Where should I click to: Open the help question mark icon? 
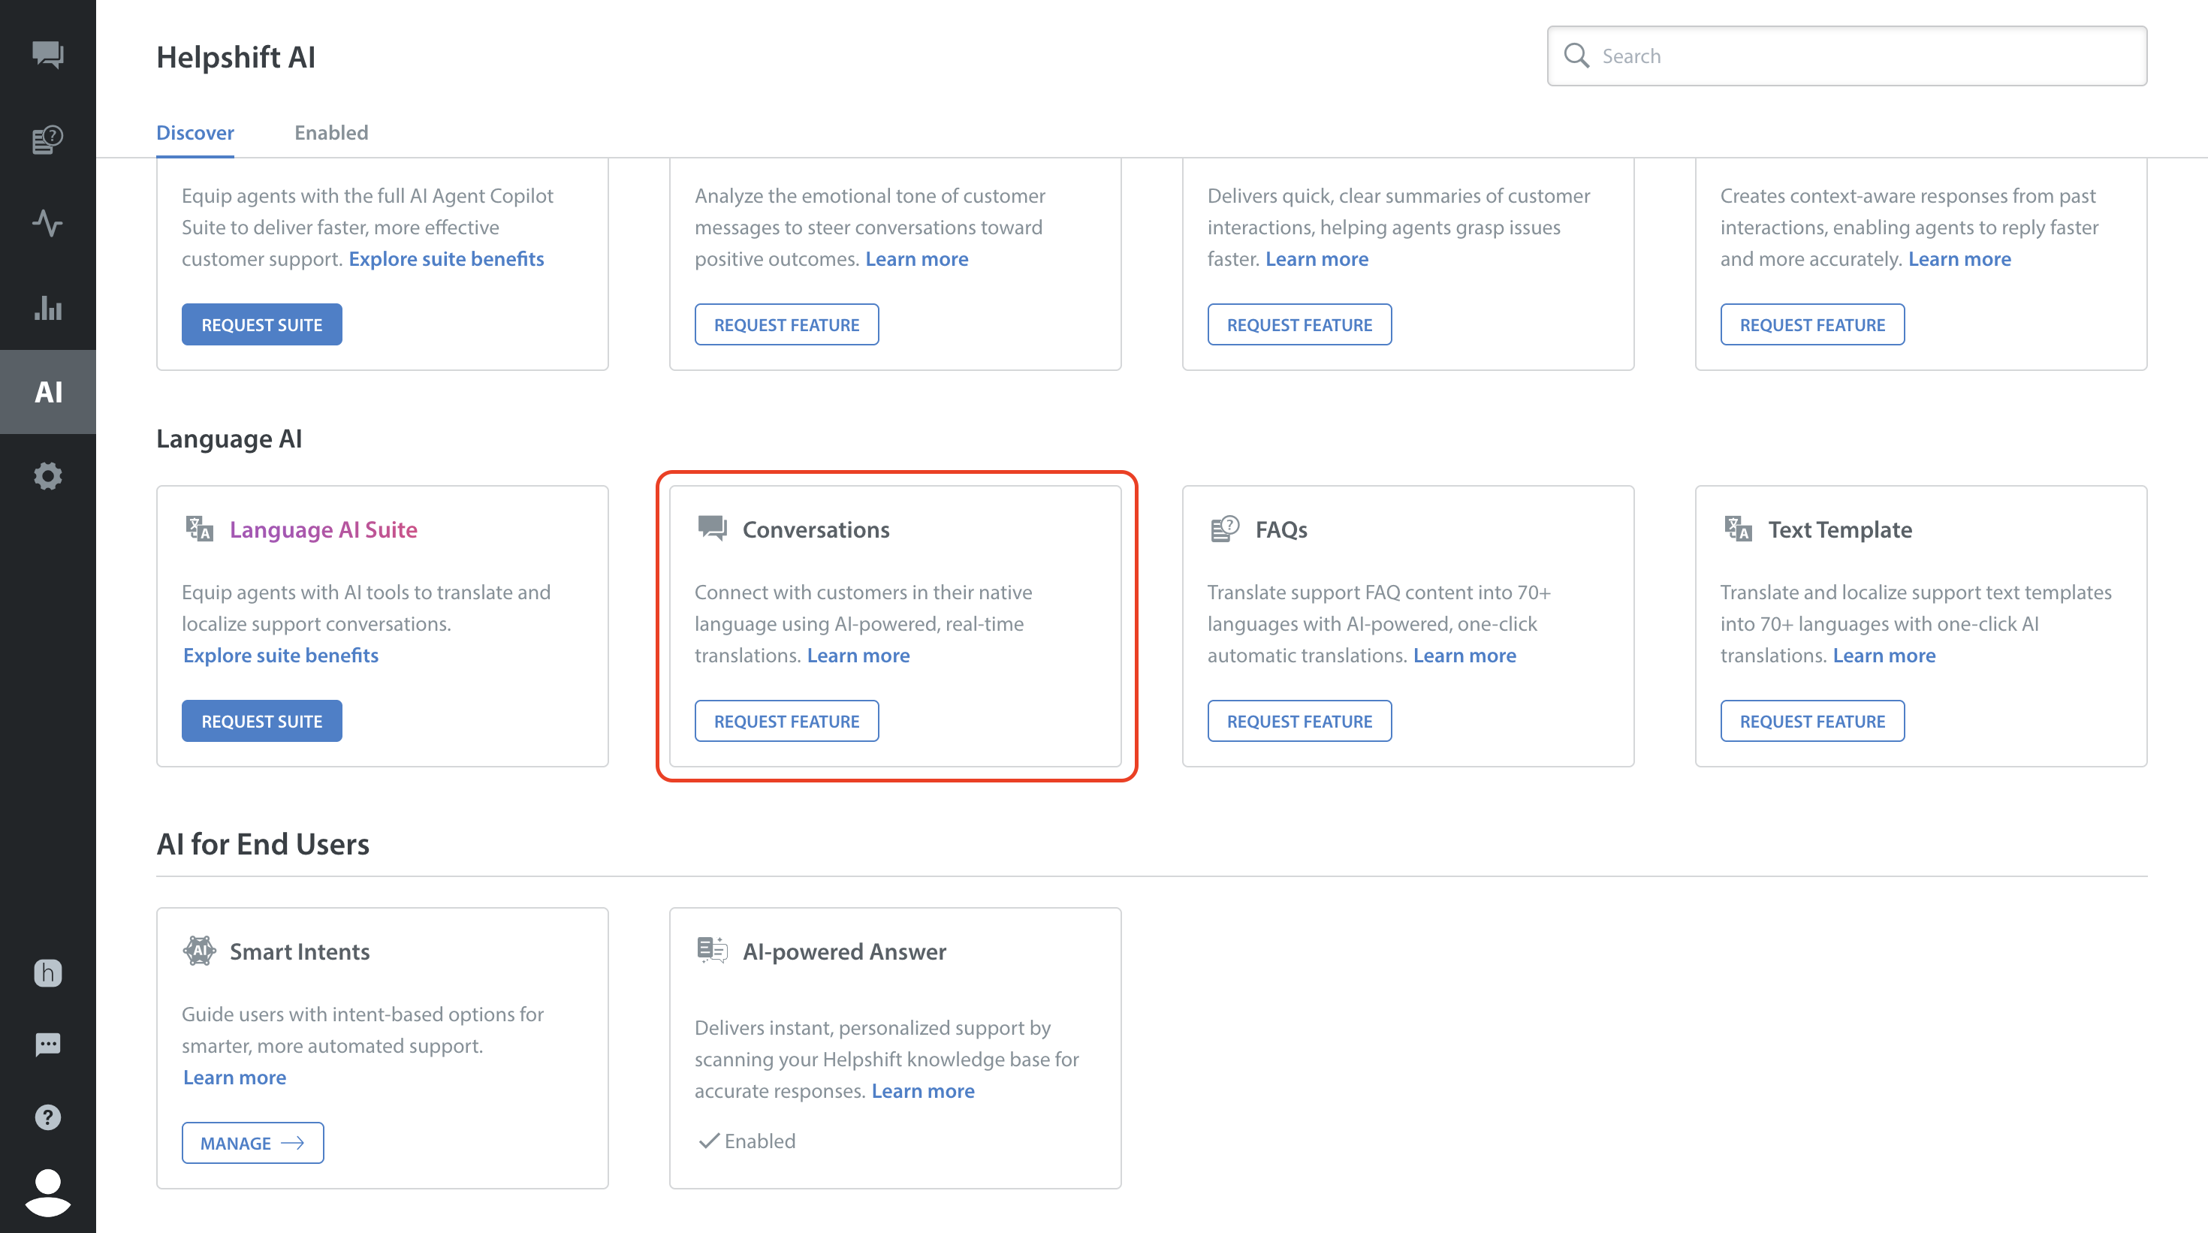tap(48, 1117)
